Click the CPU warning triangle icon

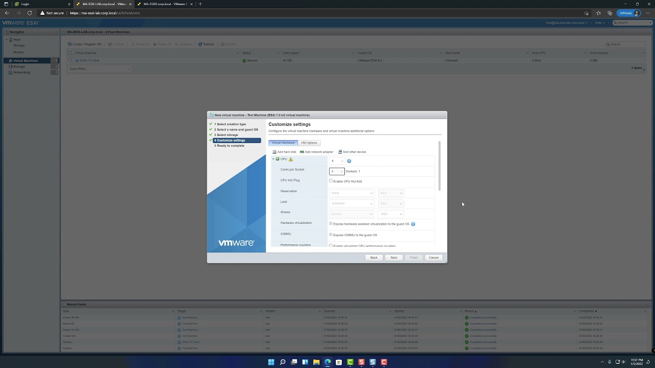[291, 159]
